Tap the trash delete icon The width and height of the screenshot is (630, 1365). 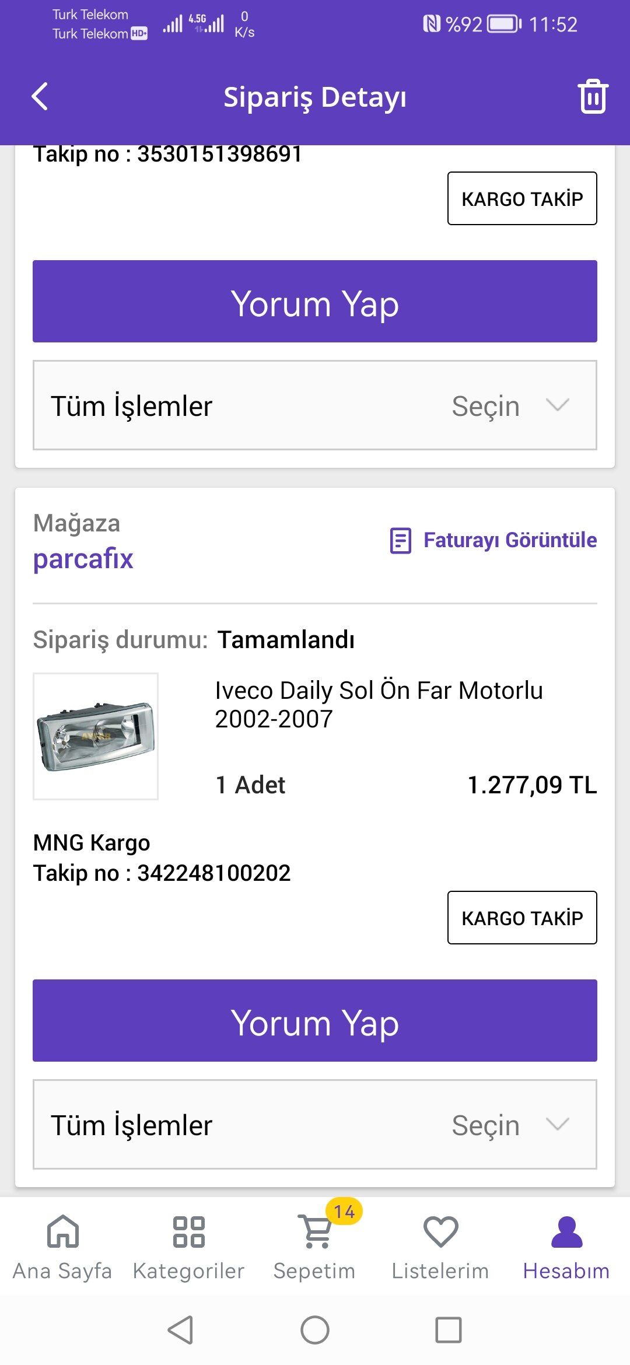click(x=593, y=97)
